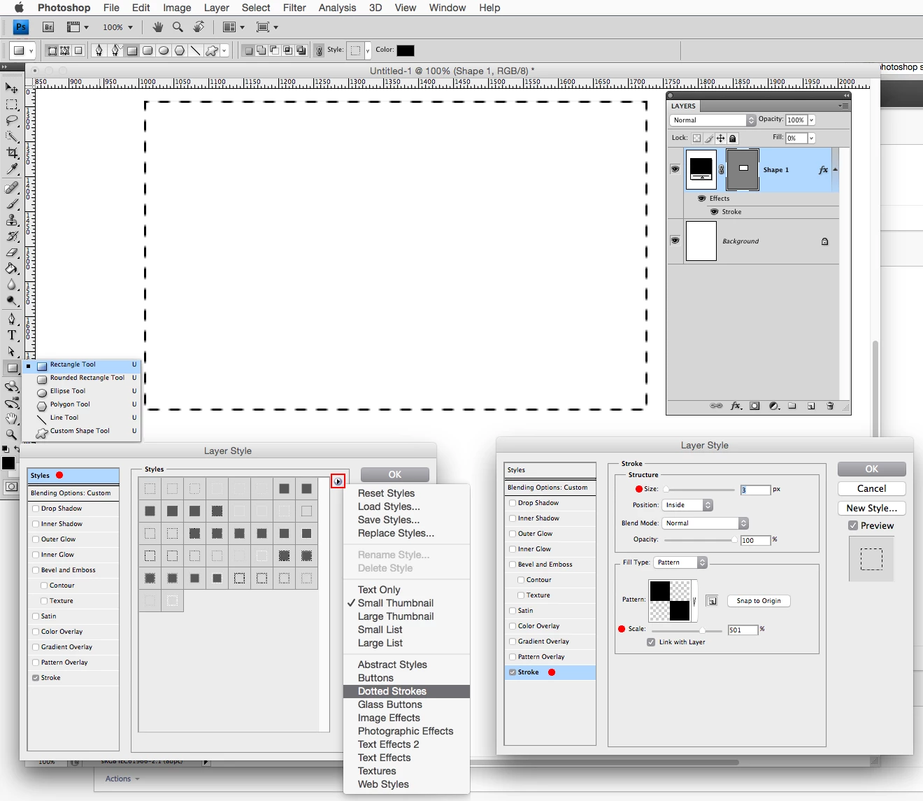Choose Large List view in styles menu
This screenshot has height=801, width=923.
pos(407,643)
